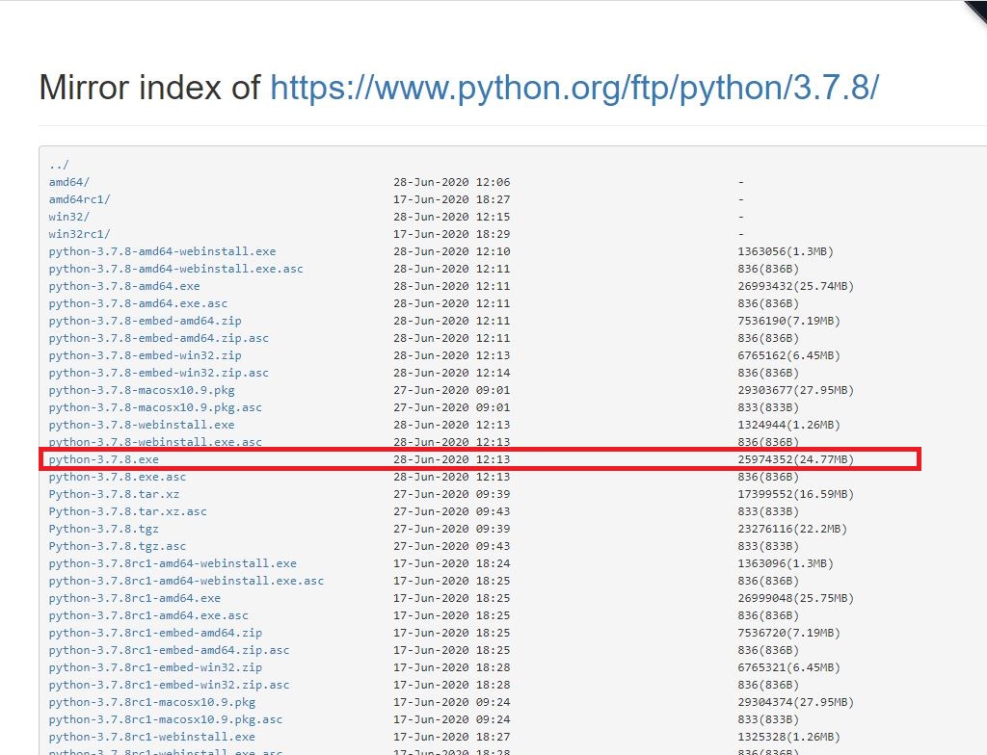Image resolution: width=987 pixels, height=755 pixels.
Task: Open the win32/ folder link
Action: coord(69,217)
